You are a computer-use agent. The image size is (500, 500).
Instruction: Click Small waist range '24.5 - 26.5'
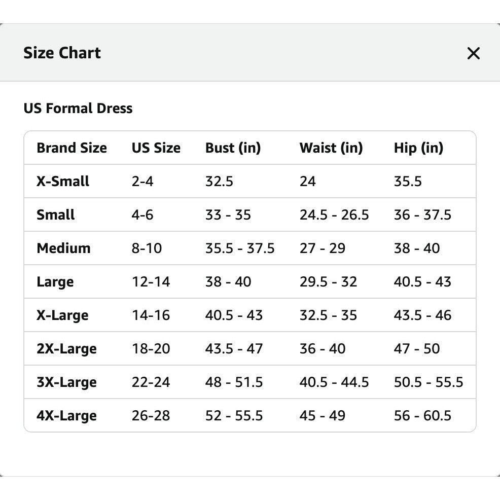334,215
